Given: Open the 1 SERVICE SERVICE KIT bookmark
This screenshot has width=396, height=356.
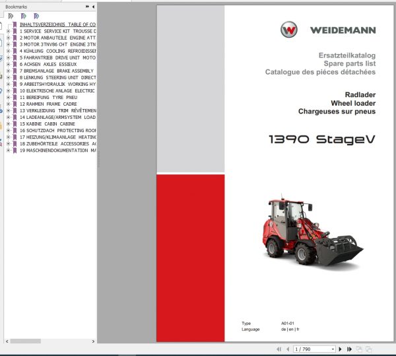Looking at the screenshot, I should [x=57, y=31].
